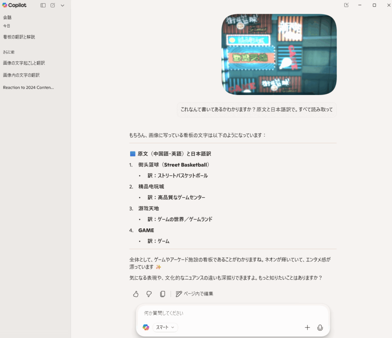Expand the chevron next to new chat
Image resolution: width=392 pixels, height=338 pixels.
(x=62, y=5)
